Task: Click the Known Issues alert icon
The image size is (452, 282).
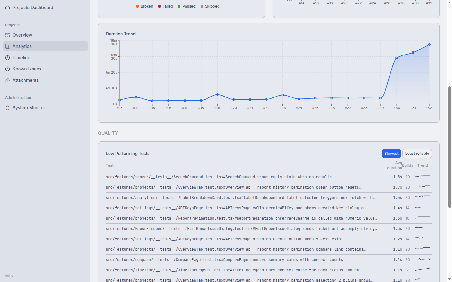Action: coord(8,69)
